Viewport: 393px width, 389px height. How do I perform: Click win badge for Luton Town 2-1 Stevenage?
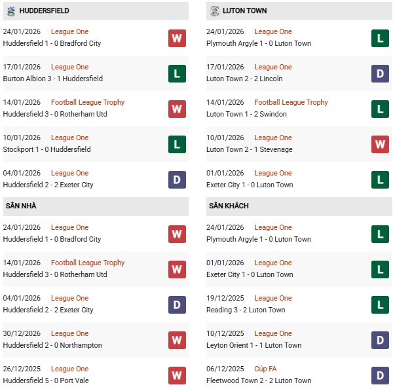381,144
